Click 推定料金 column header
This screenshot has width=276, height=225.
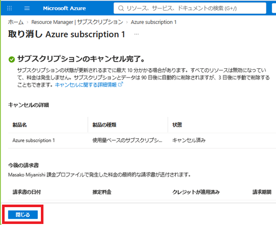tap(102, 192)
